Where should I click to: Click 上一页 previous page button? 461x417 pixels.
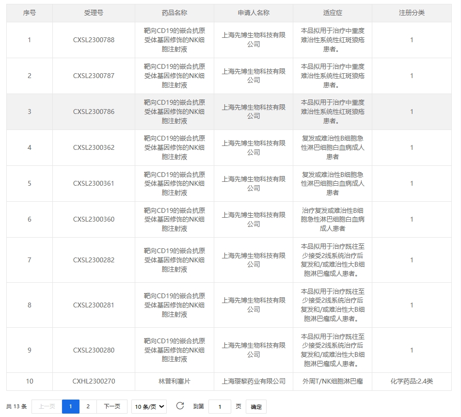click(x=47, y=407)
